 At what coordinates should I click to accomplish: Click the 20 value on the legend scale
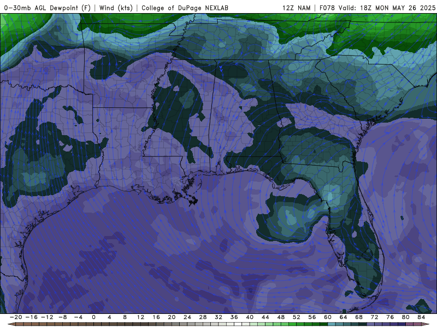coord(172,317)
